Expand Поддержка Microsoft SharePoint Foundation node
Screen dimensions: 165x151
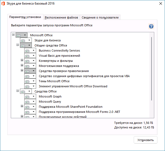(22, 106)
